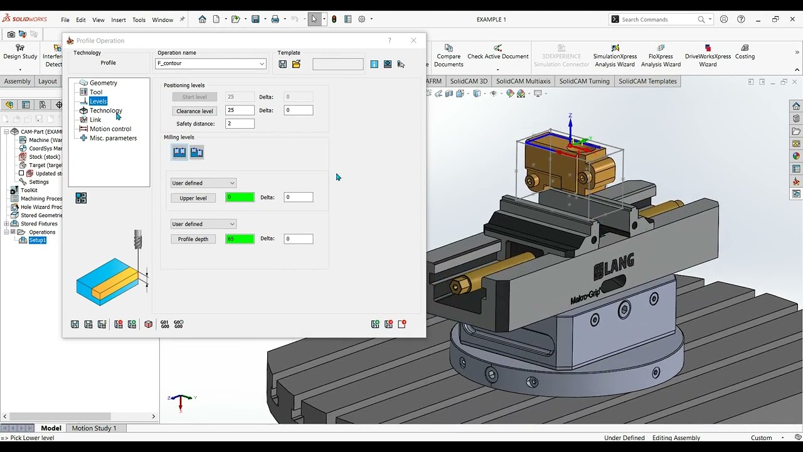
Task: Switch to SolidCAM Multiaxis tab
Action: 523,81
